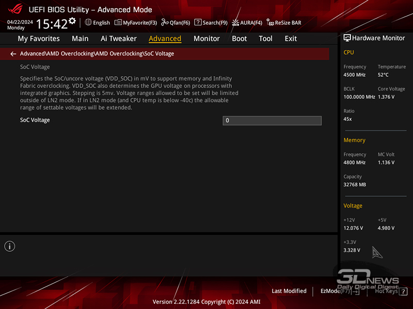This screenshot has height=309, width=413.
Task: Click MC Volt value 1.136 V
Action: coord(386,163)
